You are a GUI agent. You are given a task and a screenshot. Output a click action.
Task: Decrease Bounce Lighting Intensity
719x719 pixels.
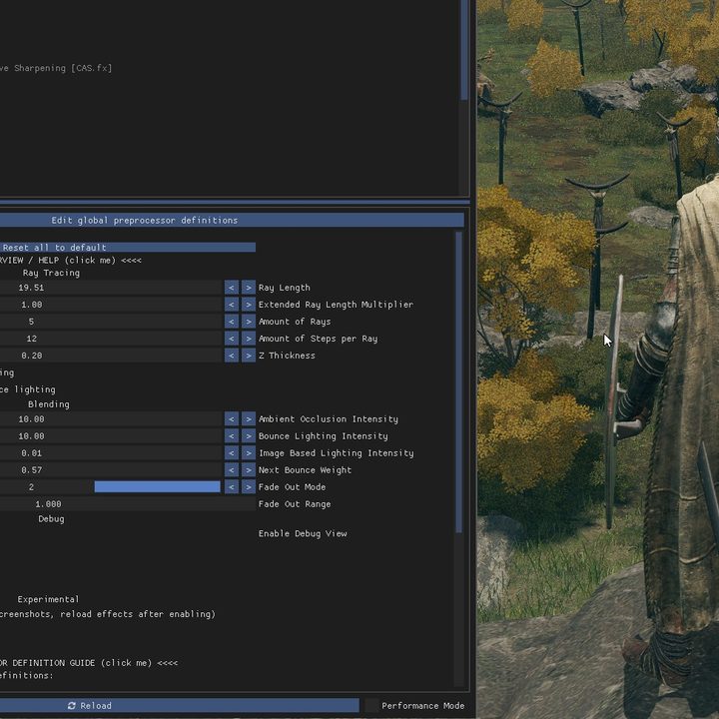pyautogui.click(x=232, y=436)
